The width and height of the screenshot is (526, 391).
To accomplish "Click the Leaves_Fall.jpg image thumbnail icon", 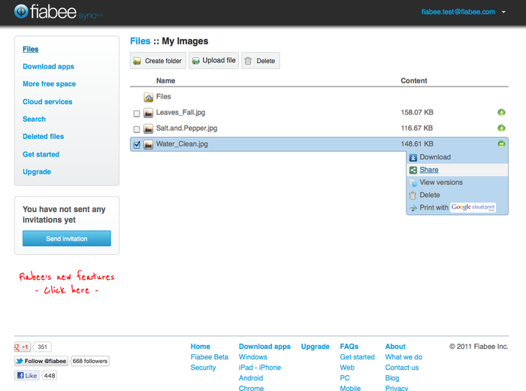I will coord(149,113).
